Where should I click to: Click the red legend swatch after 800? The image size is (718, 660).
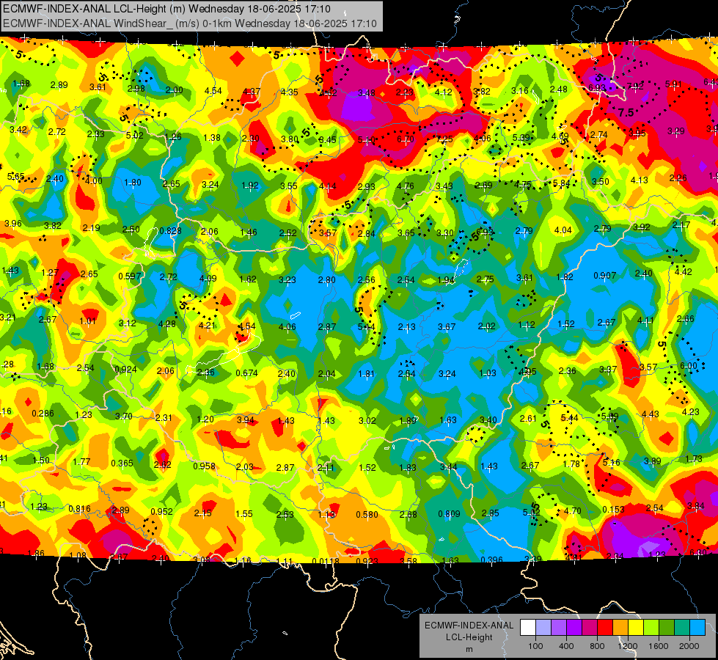point(605,628)
